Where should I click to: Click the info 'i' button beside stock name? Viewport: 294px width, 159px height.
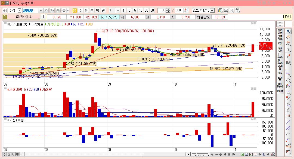click(43, 17)
